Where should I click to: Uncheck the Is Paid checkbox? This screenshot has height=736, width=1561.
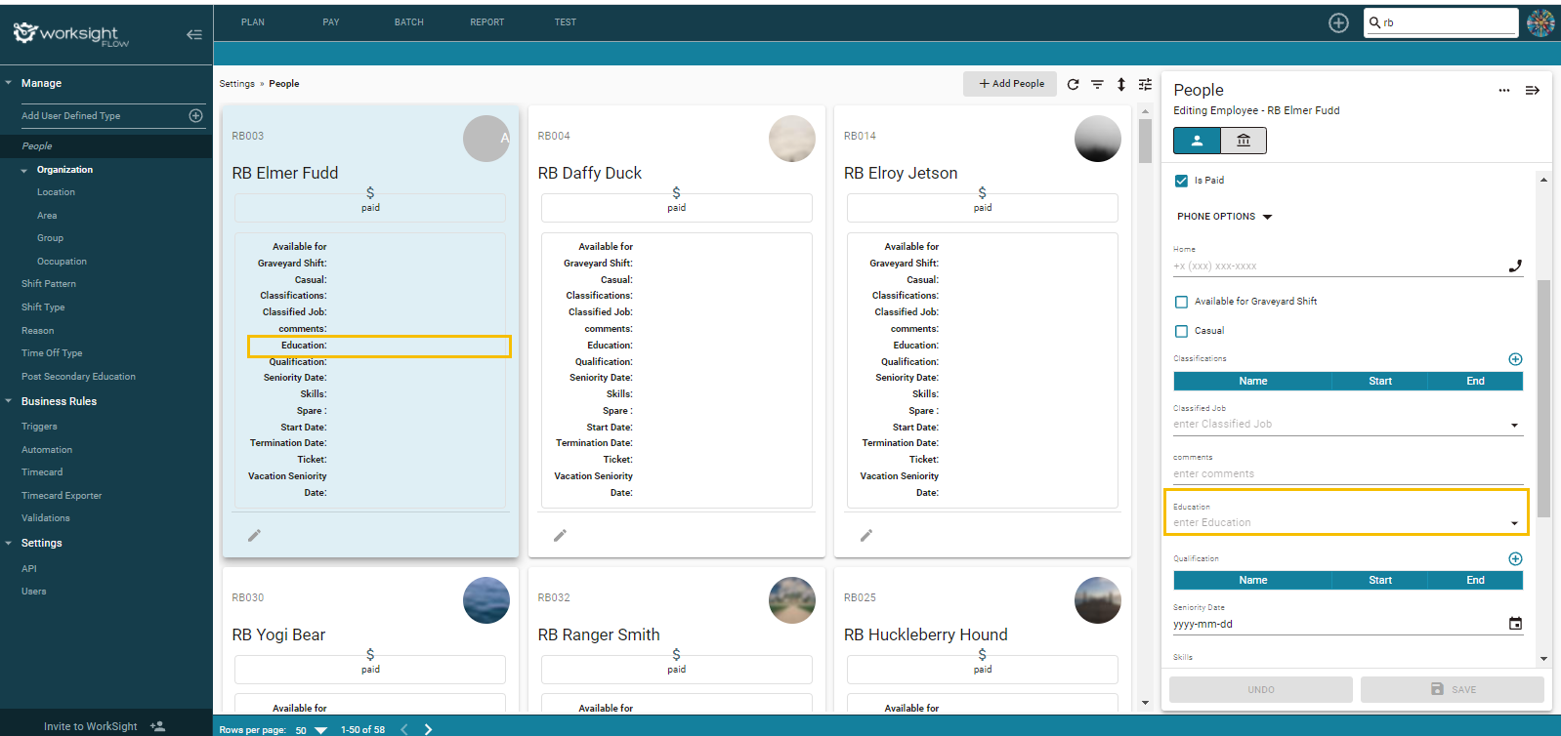pos(1181,181)
